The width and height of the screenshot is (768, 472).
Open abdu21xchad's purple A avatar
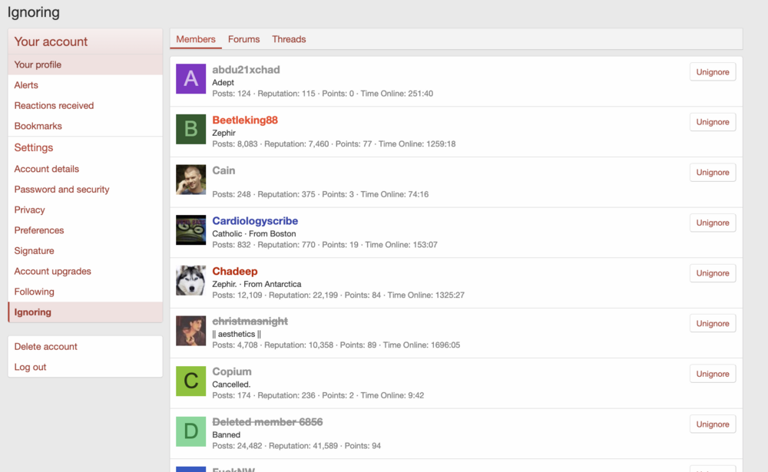(x=190, y=79)
